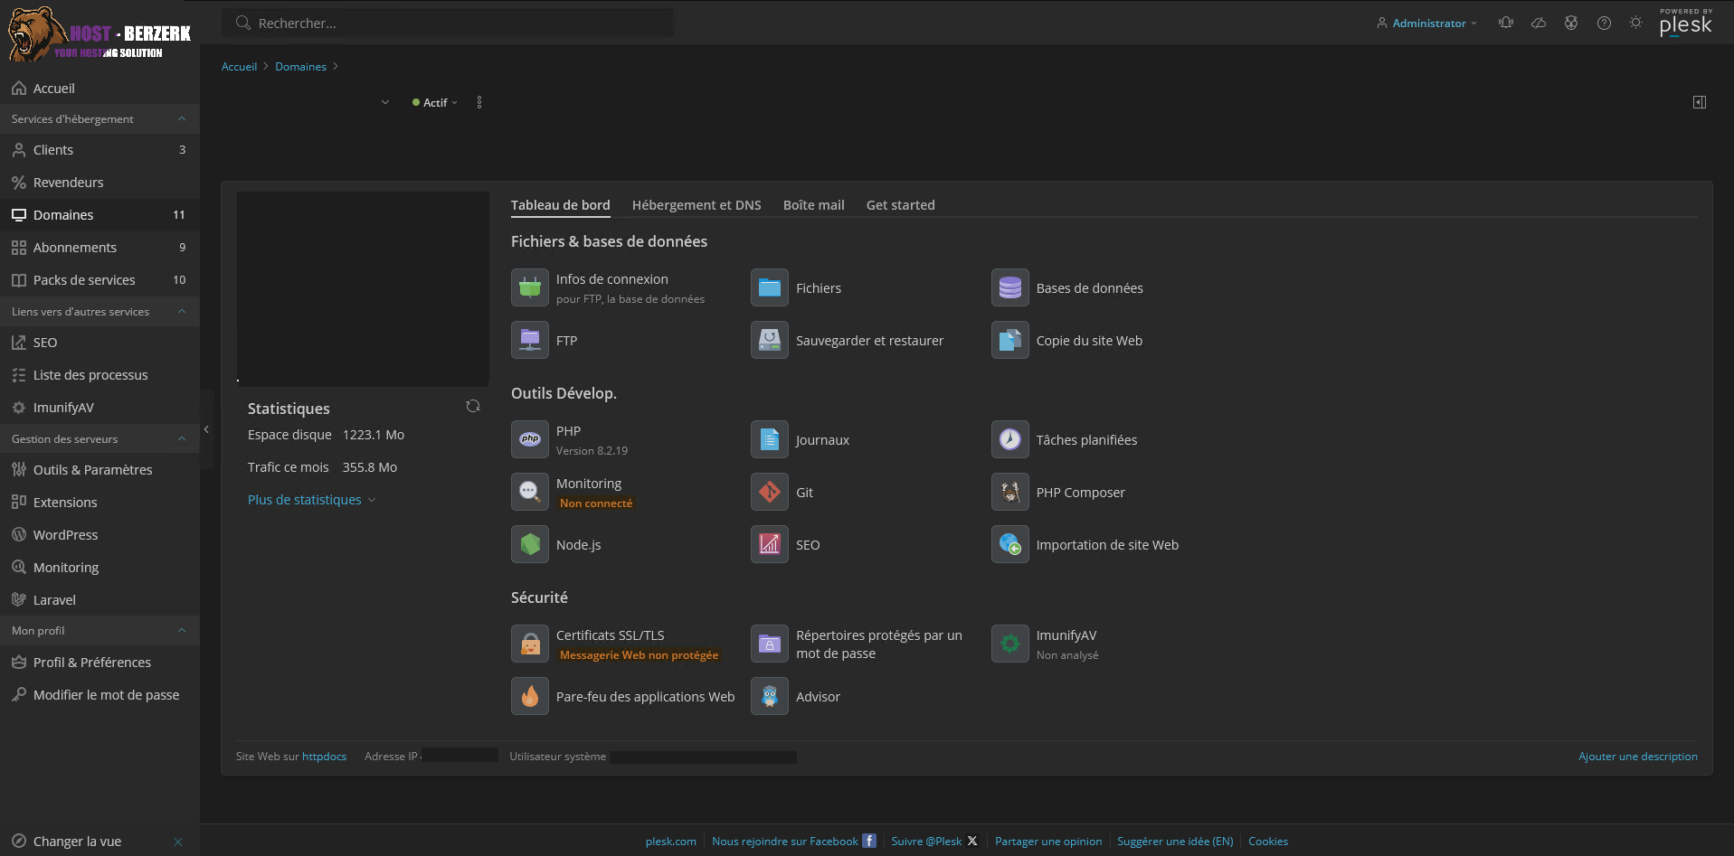Click inside the Rechercher search field
1734x856 pixels.
[x=448, y=23]
